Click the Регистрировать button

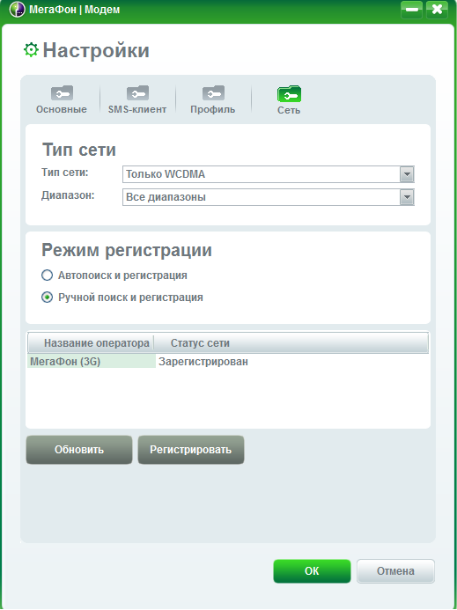pos(191,450)
